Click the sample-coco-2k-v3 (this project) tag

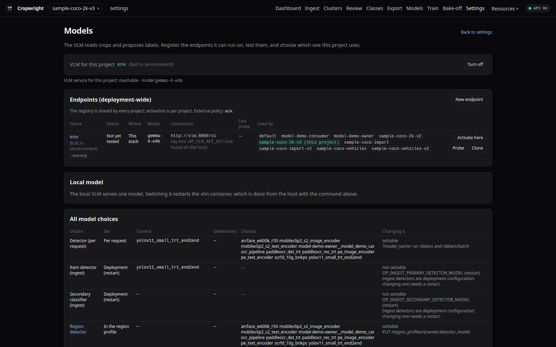click(x=299, y=142)
